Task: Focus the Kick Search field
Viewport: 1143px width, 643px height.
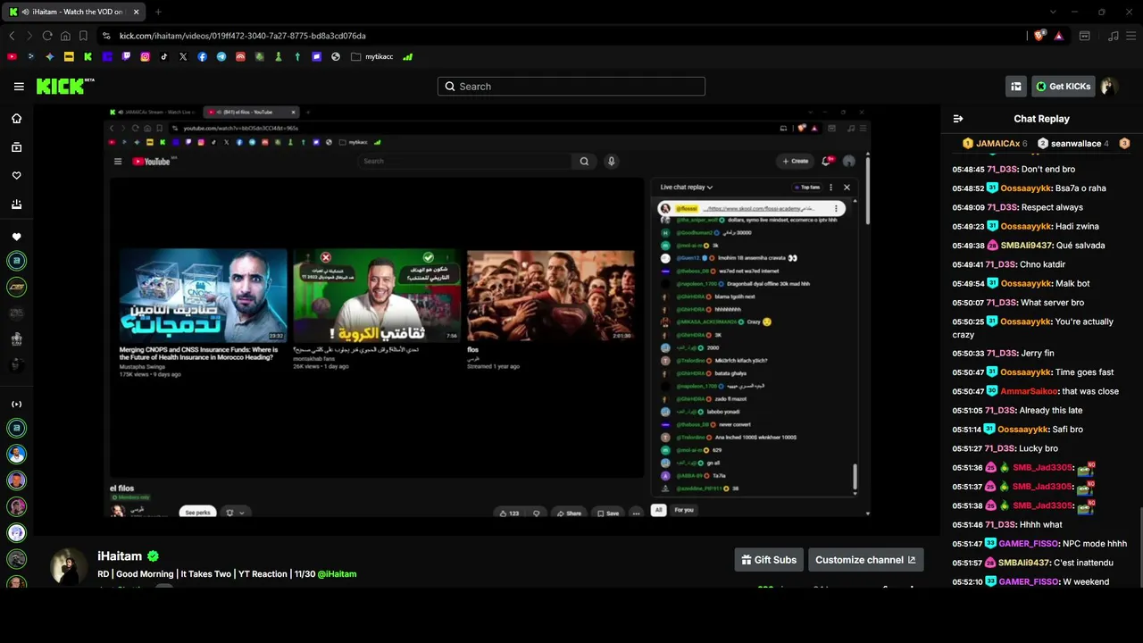Action: click(x=571, y=87)
